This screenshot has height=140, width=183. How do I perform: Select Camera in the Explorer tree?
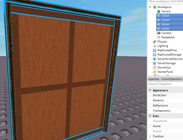click(166, 33)
